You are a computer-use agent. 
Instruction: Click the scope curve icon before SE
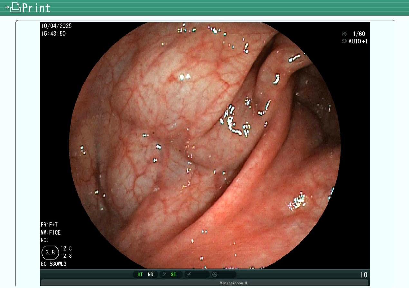[x=165, y=274]
